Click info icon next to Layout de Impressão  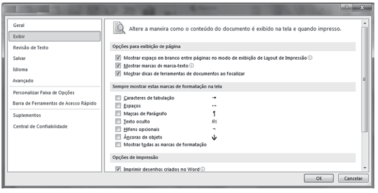(x=310, y=58)
